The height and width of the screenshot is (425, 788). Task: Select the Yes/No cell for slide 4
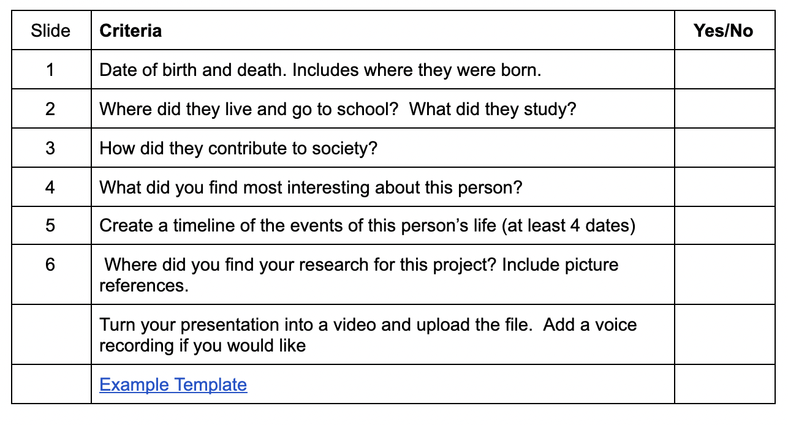tap(724, 187)
